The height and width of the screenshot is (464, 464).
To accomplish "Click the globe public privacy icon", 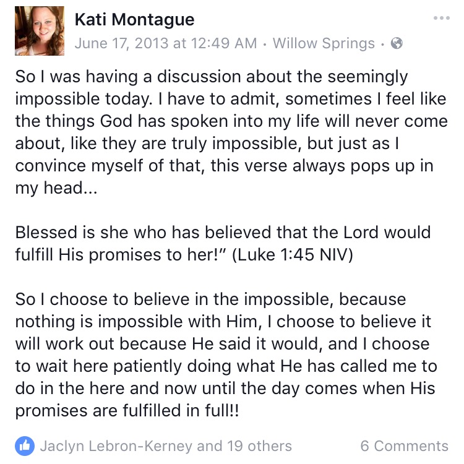I will coord(397,43).
